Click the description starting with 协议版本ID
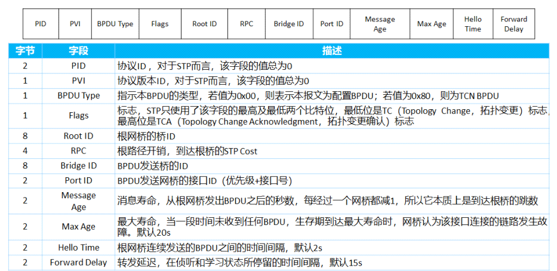Screen dimensions: 557x271 click(x=213, y=81)
